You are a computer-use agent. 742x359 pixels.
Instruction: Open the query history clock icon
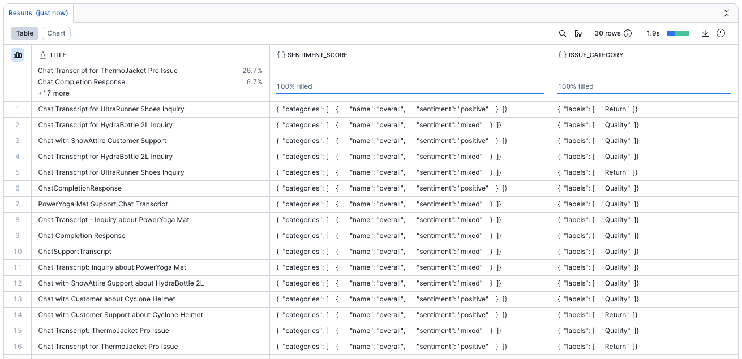(x=720, y=33)
